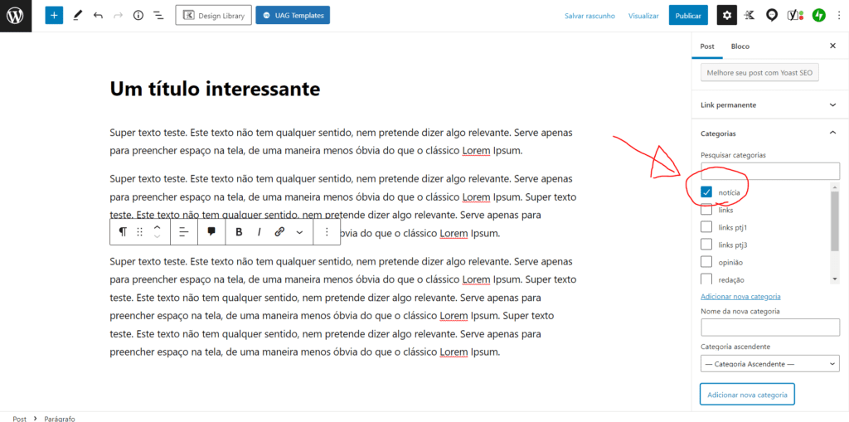Open the block inserter plus button
This screenshot has width=849, height=422.
[54, 16]
